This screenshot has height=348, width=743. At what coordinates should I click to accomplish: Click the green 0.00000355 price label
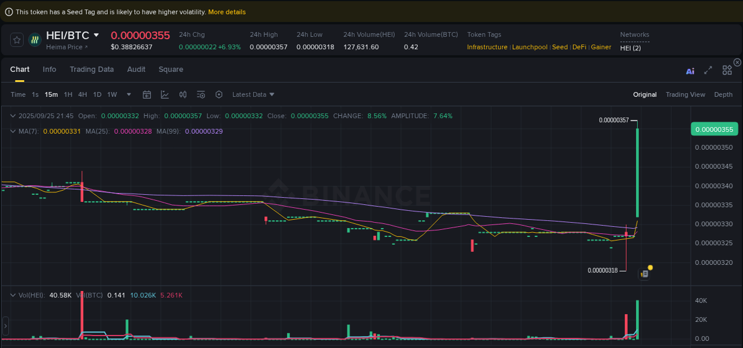[714, 128]
